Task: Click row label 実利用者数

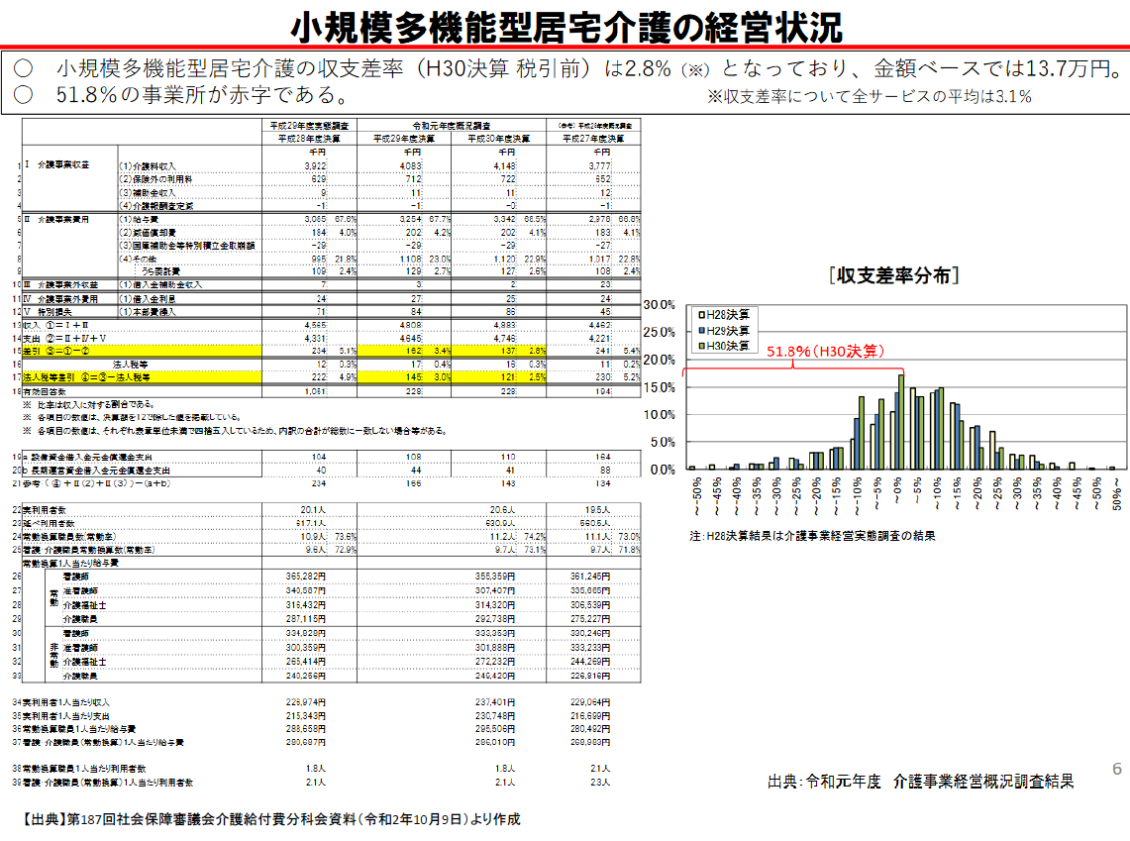Action: (44, 509)
